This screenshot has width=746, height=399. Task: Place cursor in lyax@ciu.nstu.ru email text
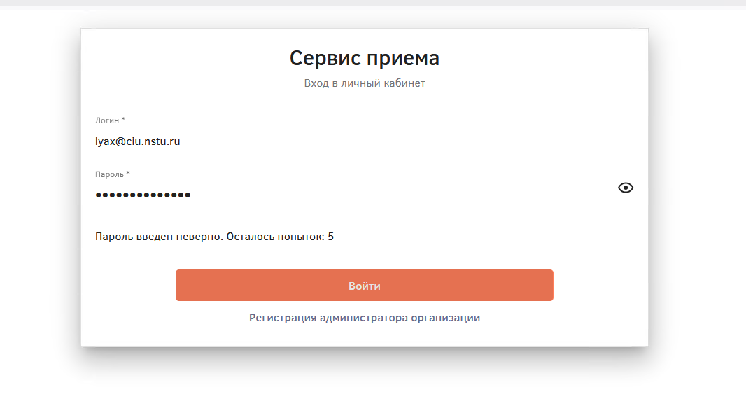point(137,141)
